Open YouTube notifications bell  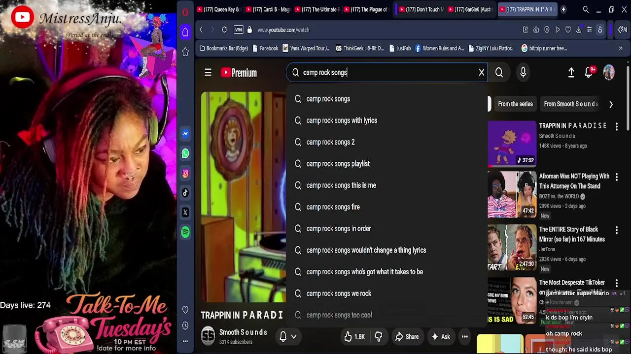[x=589, y=73]
